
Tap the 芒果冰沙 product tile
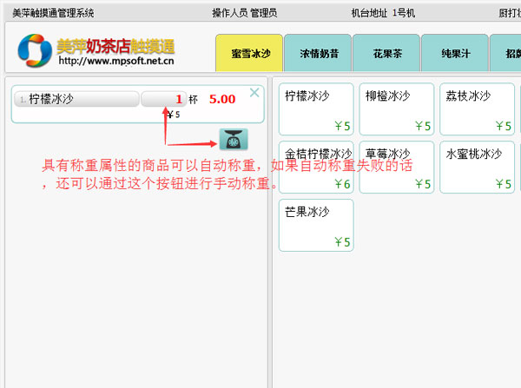(316, 225)
